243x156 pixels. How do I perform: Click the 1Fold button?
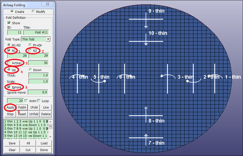tap(34, 107)
